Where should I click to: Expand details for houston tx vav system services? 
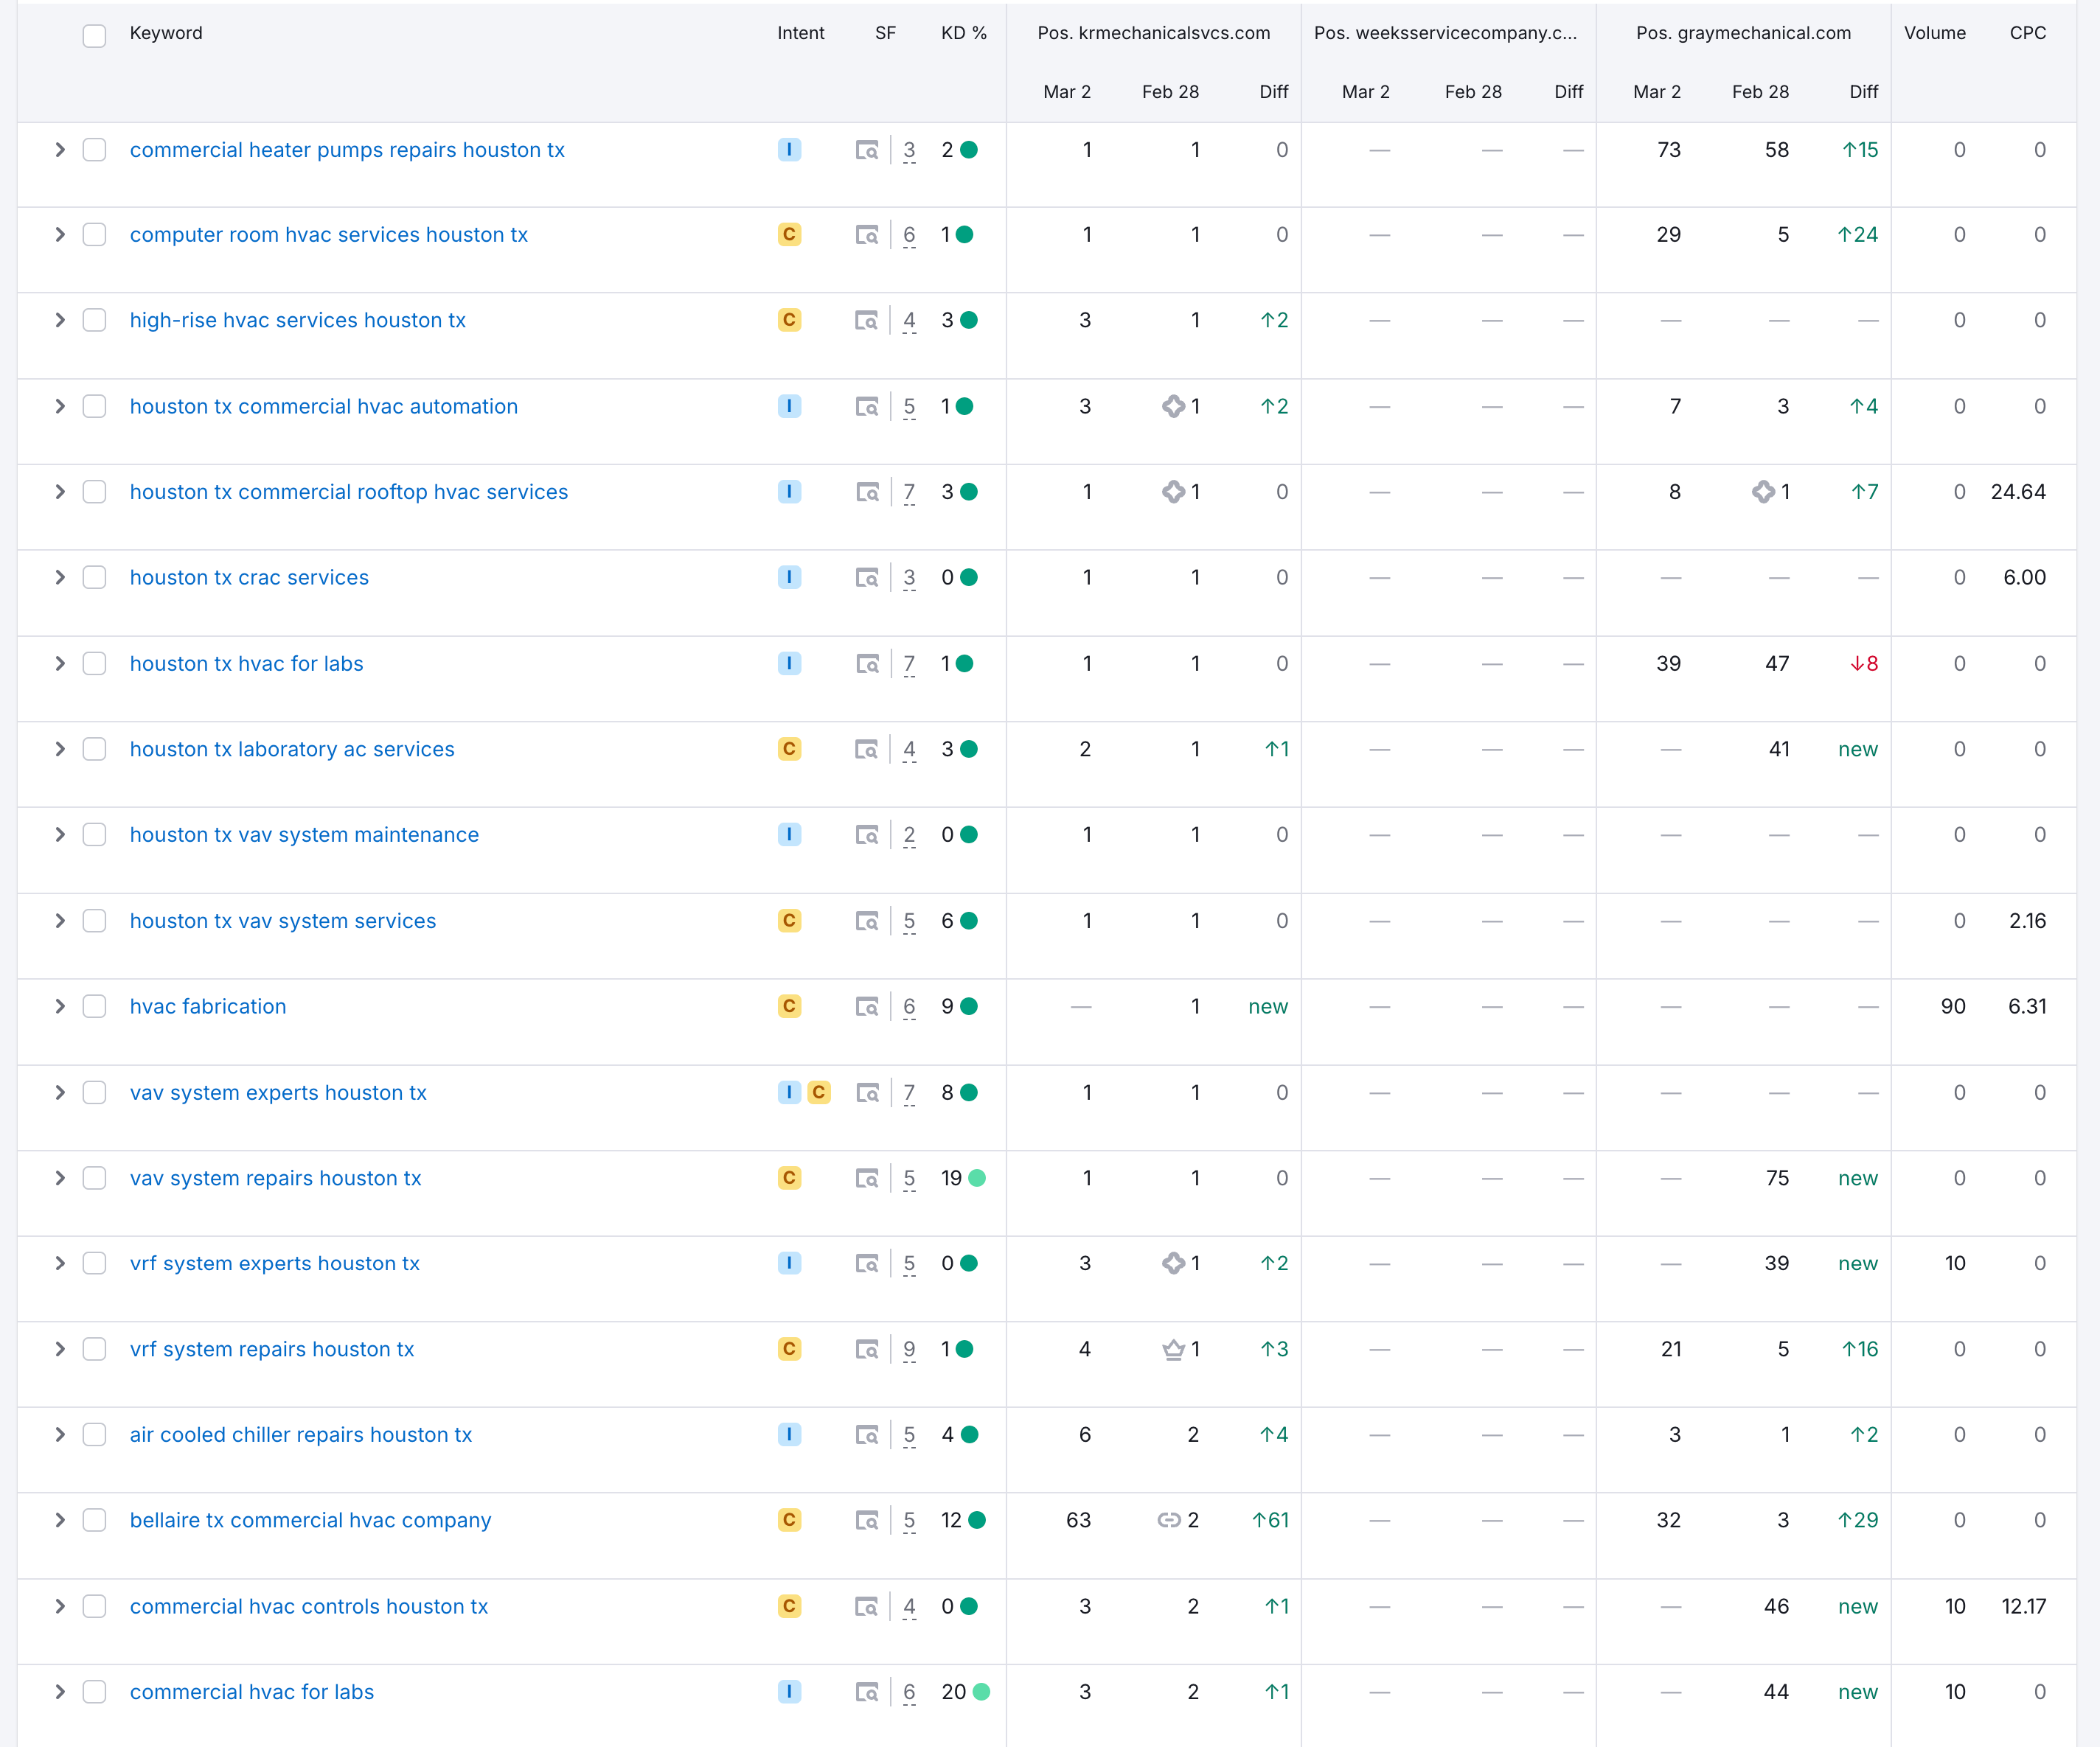[x=60, y=921]
